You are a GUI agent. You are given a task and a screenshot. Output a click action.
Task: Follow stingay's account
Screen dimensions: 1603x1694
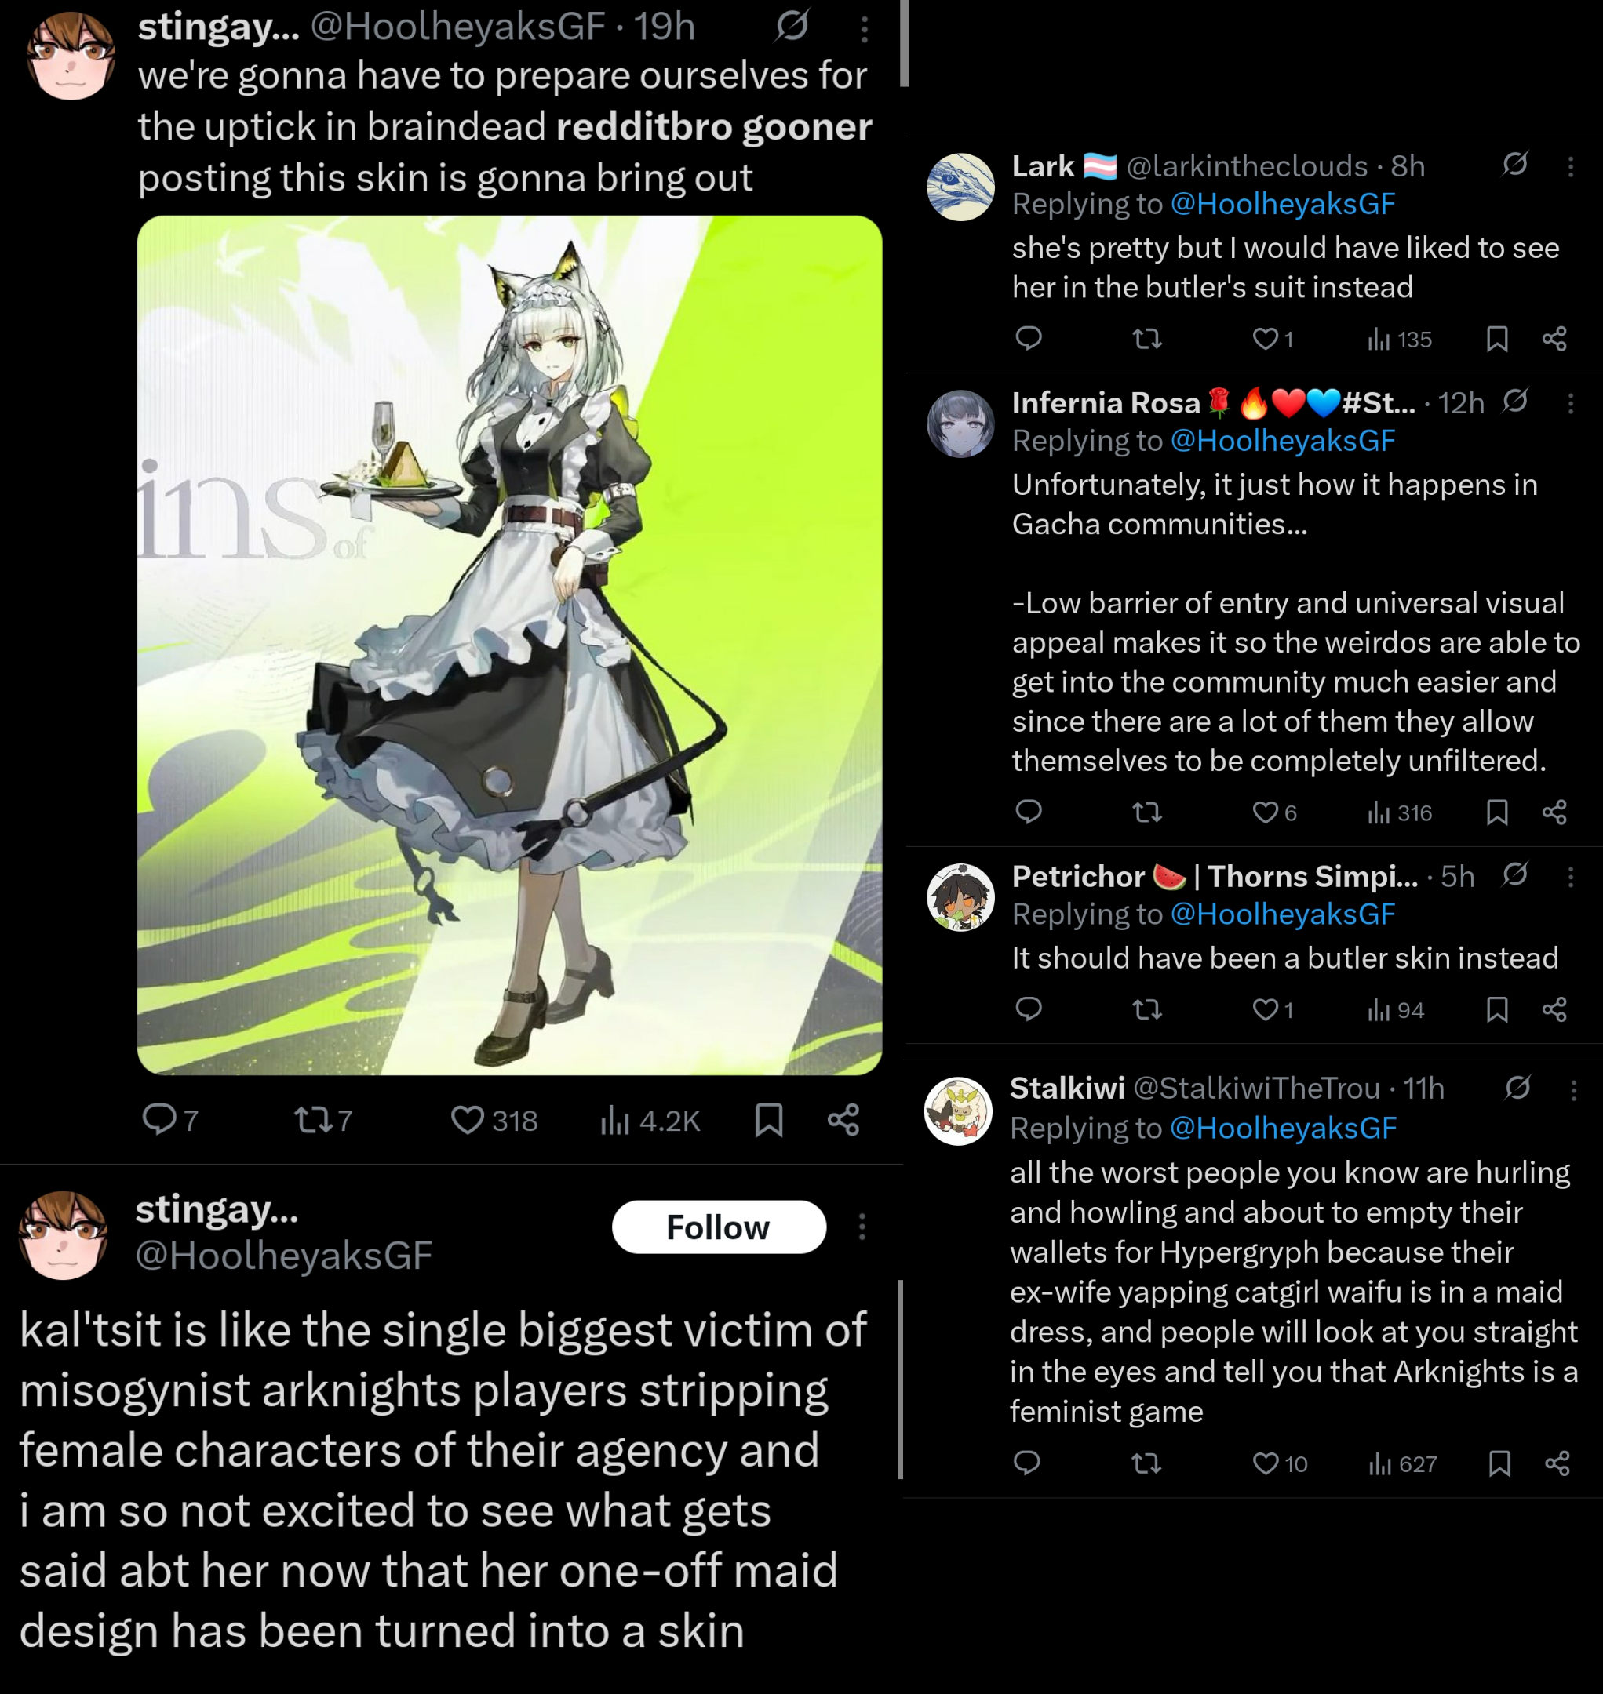pos(719,1227)
